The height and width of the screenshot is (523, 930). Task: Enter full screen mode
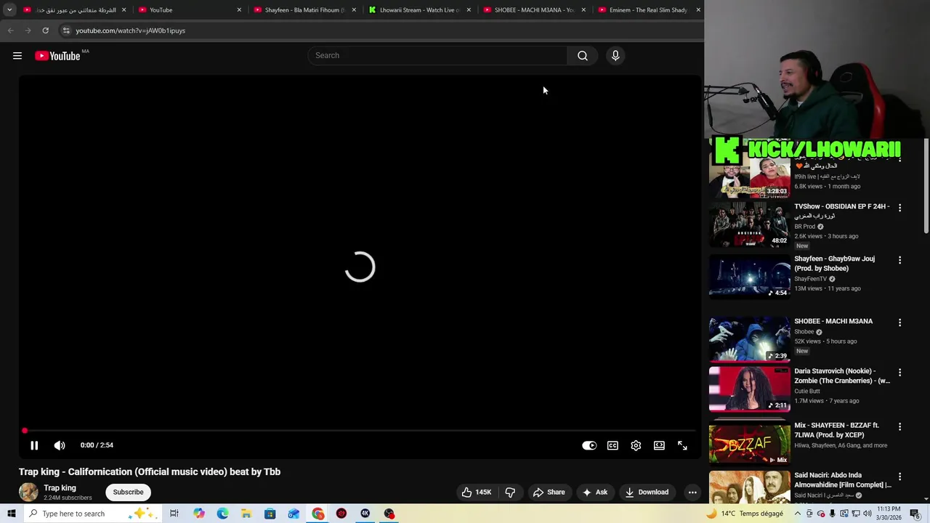coord(682,445)
